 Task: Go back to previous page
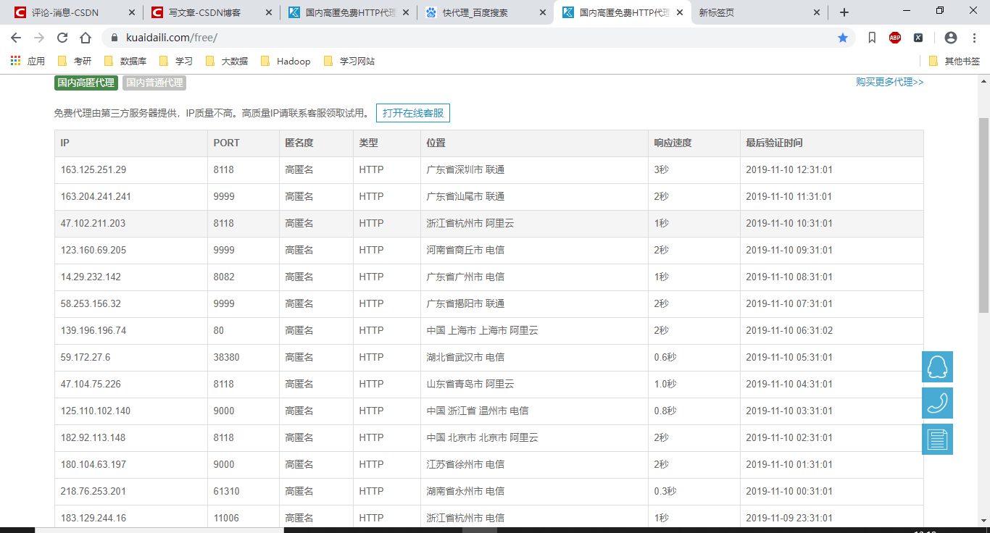pos(16,38)
